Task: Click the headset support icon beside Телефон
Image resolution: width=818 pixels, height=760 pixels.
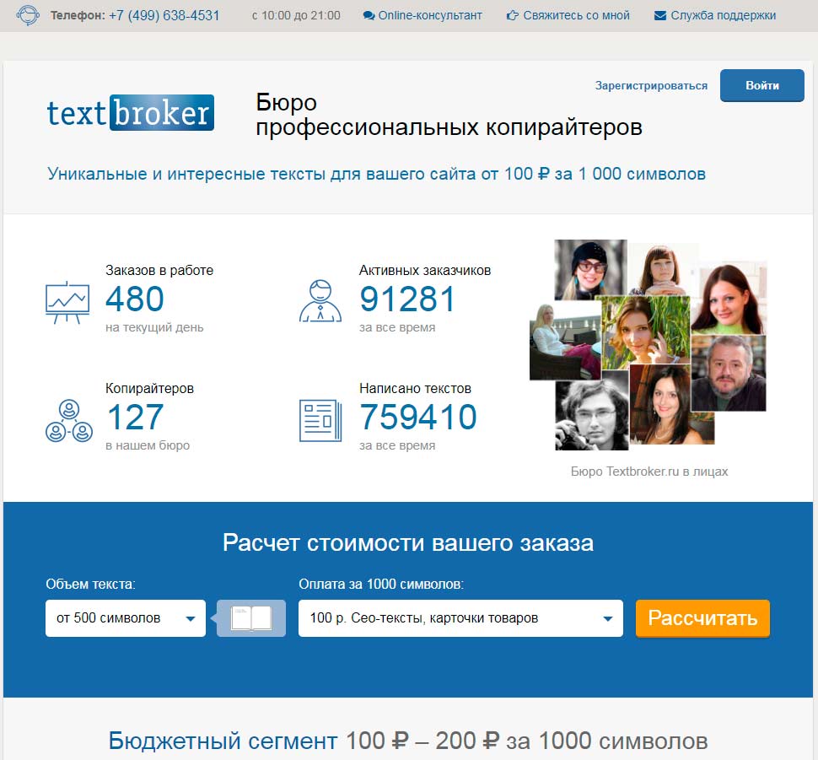Action: (x=28, y=15)
